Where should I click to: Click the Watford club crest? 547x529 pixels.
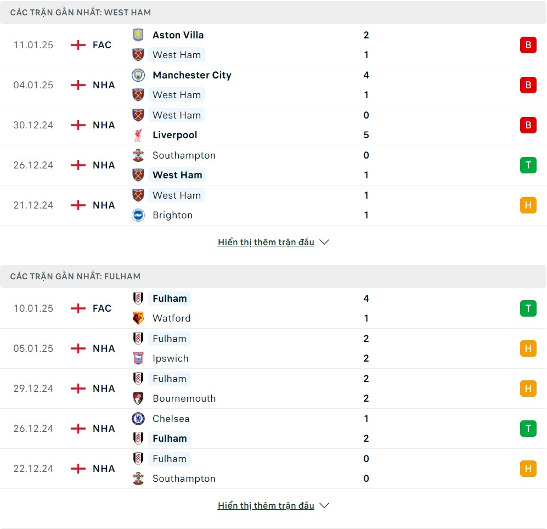[x=138, y=318]
